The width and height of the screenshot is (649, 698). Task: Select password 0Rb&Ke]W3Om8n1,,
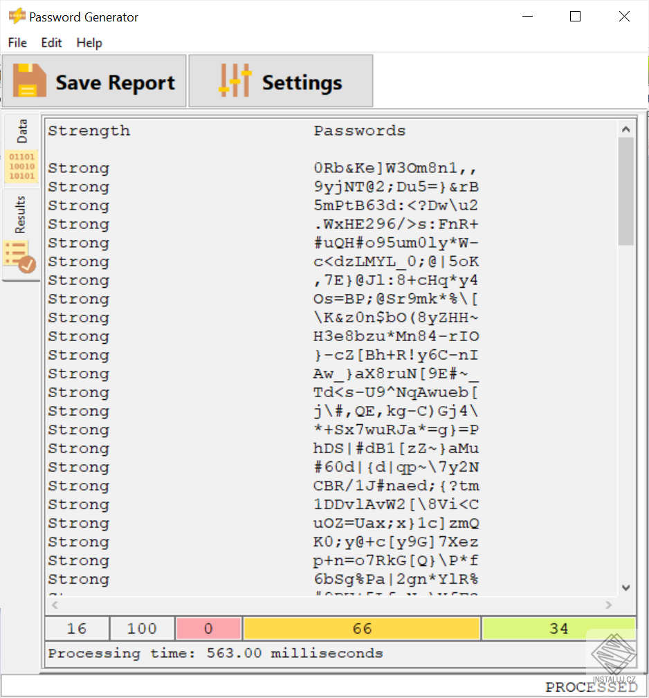(x=396, y=168)
